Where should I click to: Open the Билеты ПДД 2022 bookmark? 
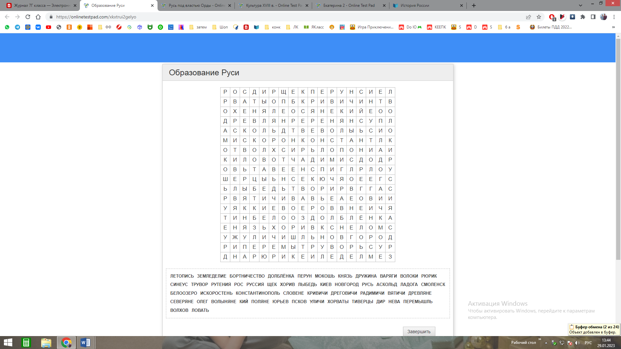pyautogui.click(x=551, y=27)
